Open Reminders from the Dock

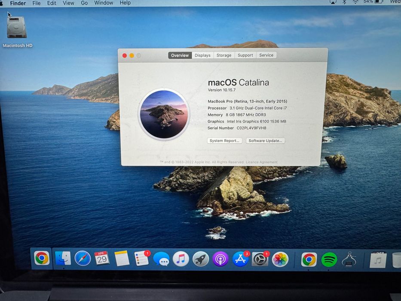tap(142, 258)
